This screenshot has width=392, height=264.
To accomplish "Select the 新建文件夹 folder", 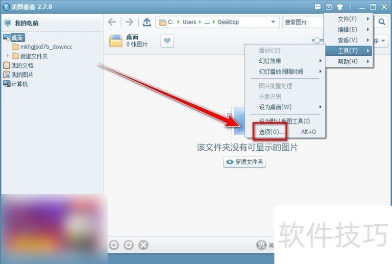I will point(30,56).
